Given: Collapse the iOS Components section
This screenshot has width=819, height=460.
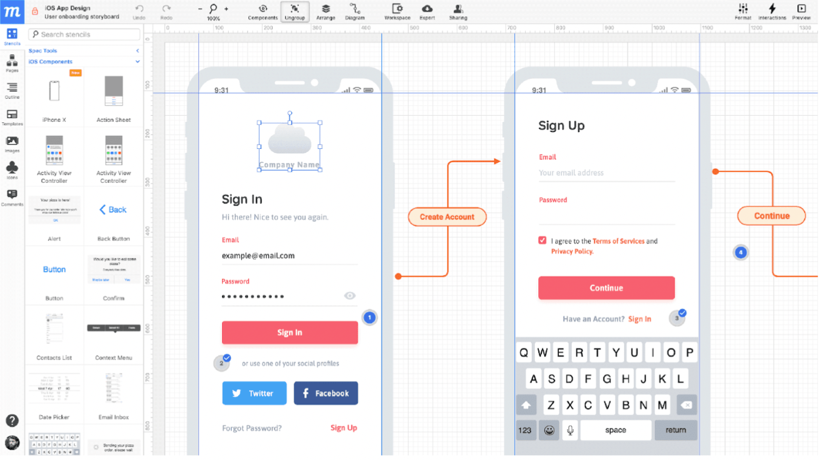Looking at the screenshot, I should (137, 61).
